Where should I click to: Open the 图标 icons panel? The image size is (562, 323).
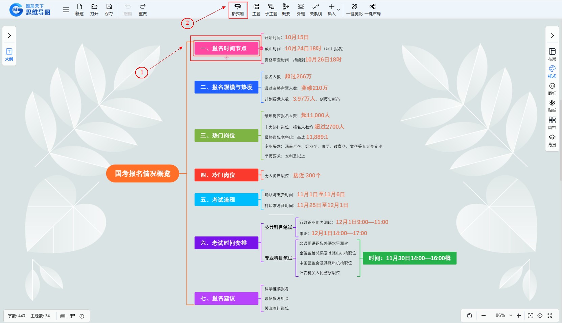click(552, 89)
